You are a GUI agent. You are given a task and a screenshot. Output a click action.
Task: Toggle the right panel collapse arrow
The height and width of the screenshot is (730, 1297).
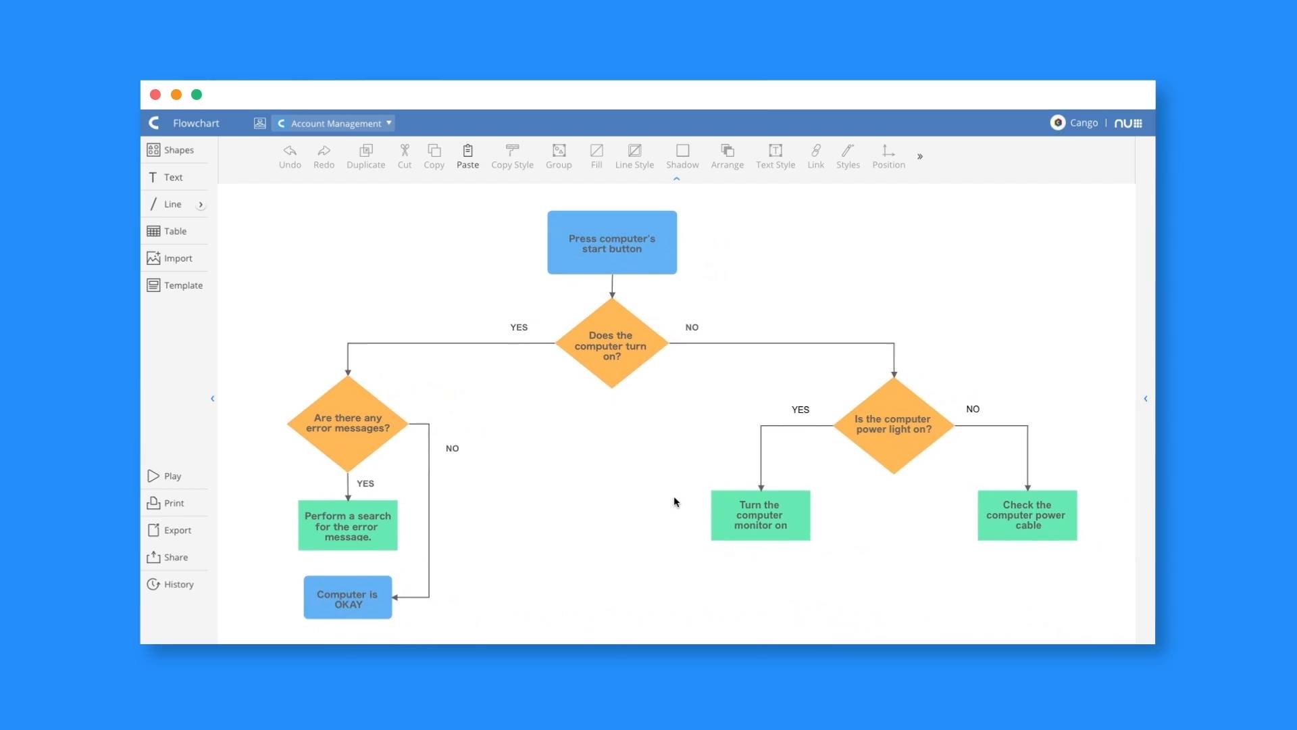pos(1146,398)
